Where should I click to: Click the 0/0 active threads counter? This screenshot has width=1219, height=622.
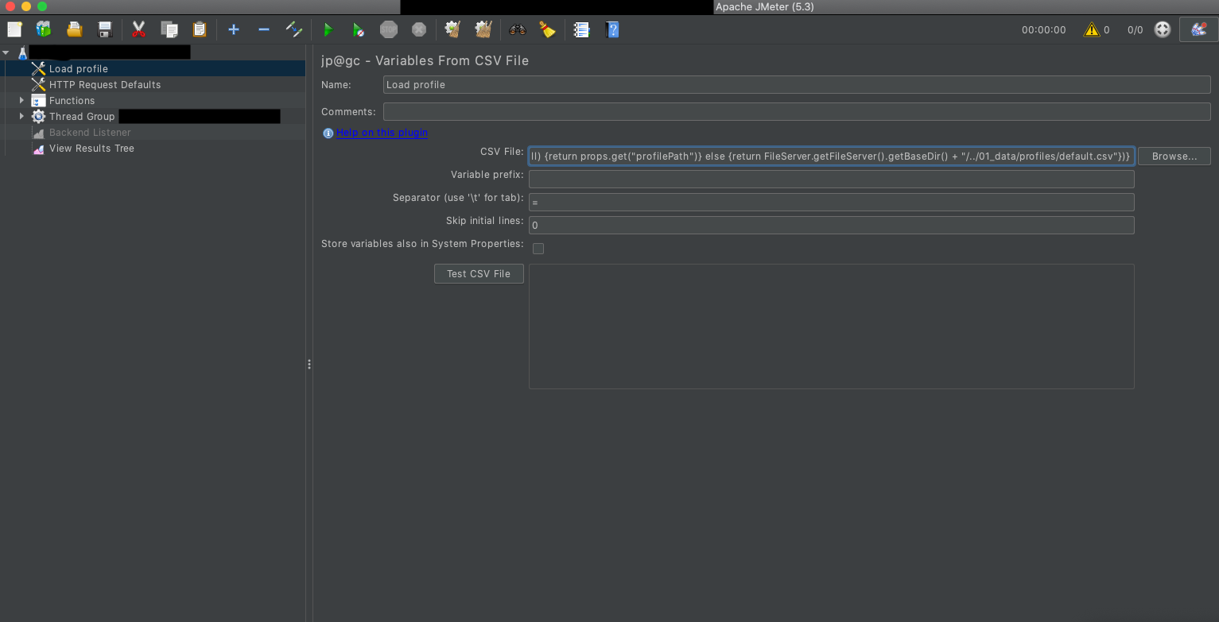(1135, 30)
